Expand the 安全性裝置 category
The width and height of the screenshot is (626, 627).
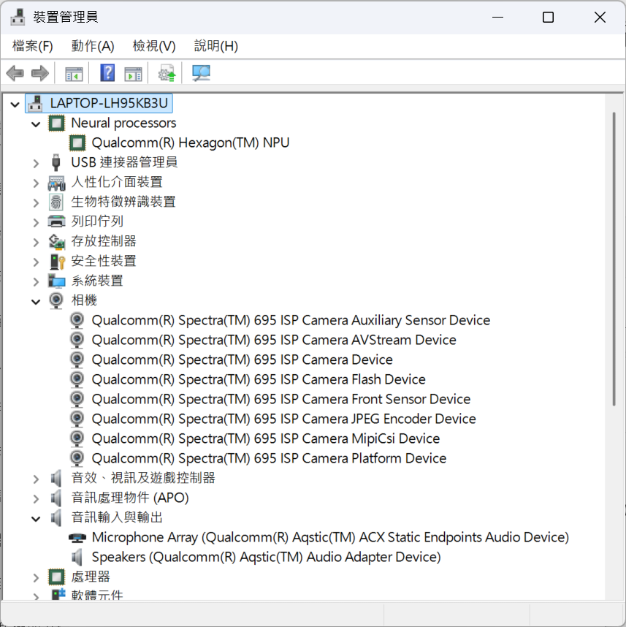[x=36, y=262]
